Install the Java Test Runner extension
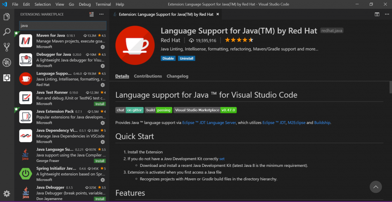The image size is (392, 202). [x=100, y=104]
